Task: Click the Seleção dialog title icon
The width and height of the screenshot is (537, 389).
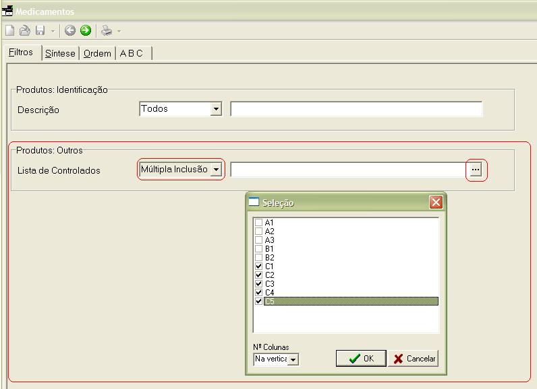Action: [x=254, y=202]
